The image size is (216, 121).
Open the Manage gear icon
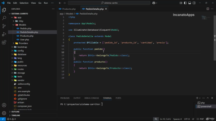(x=4, y=113)
